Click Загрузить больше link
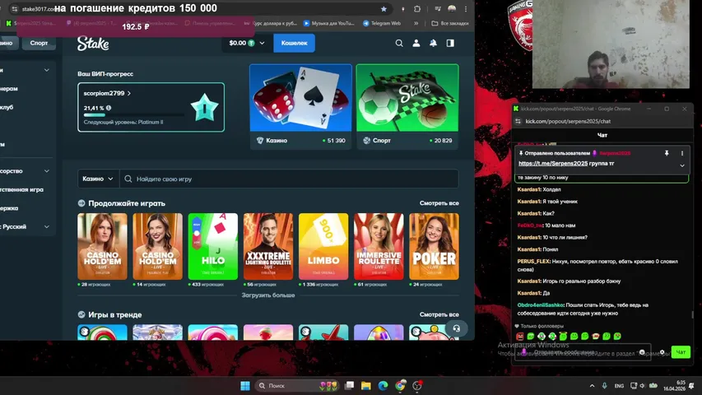The height and width of the screenshot is (395, 702). (x=268, y=295)
